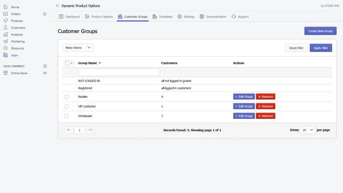Click the Customers person icon
Image resolution: width=343 pixels, height=193 pixels.
pos(6,27)
